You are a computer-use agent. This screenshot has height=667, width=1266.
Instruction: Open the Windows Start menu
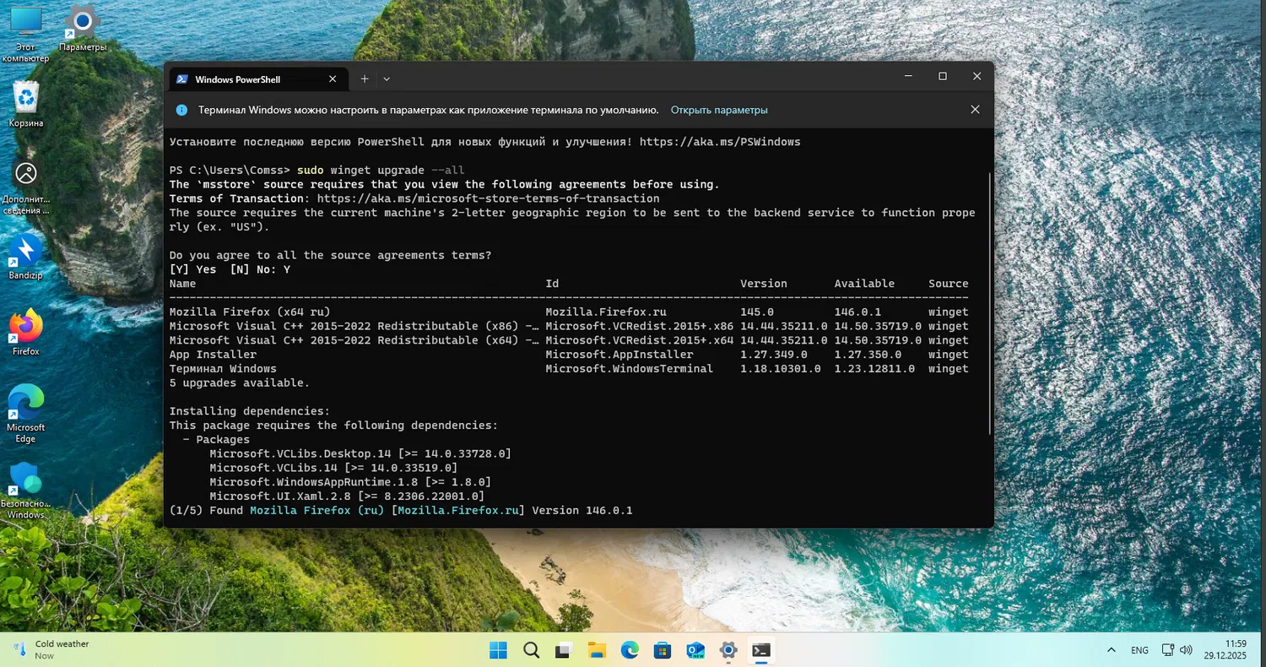[499, 650]
